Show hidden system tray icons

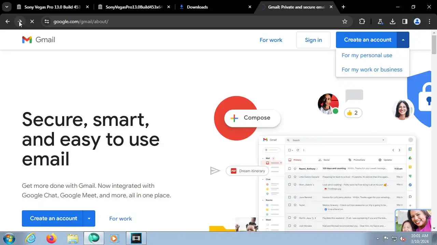click(378, 239)
